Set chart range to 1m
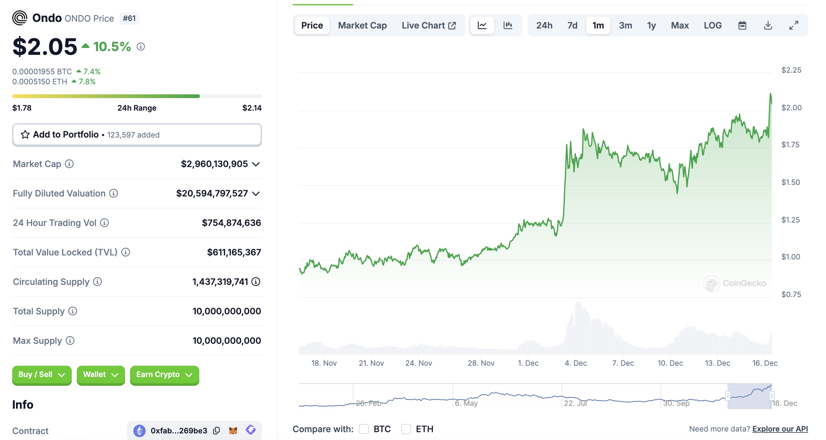Viewport: 826px width, 440px height. coord(598,25)
